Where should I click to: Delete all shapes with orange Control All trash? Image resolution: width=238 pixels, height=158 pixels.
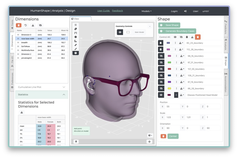click(198, 37)
